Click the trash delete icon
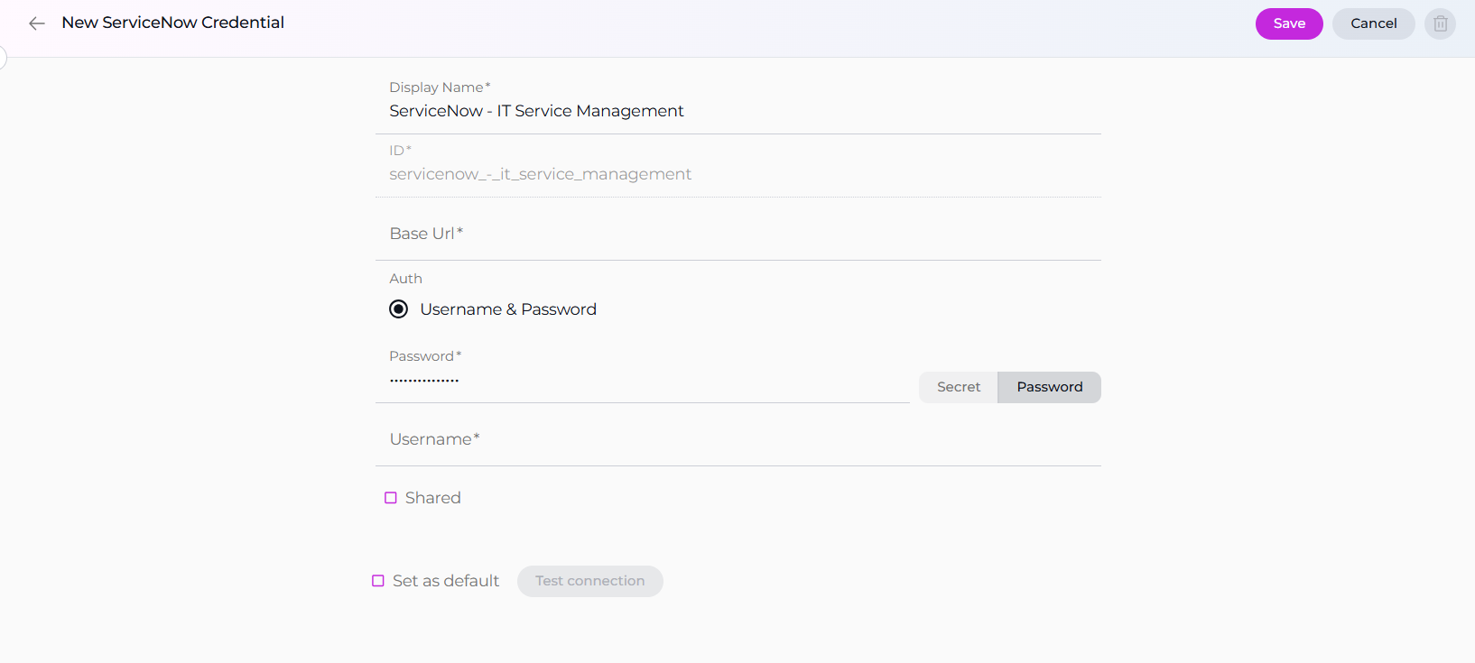 [1440, 23]
